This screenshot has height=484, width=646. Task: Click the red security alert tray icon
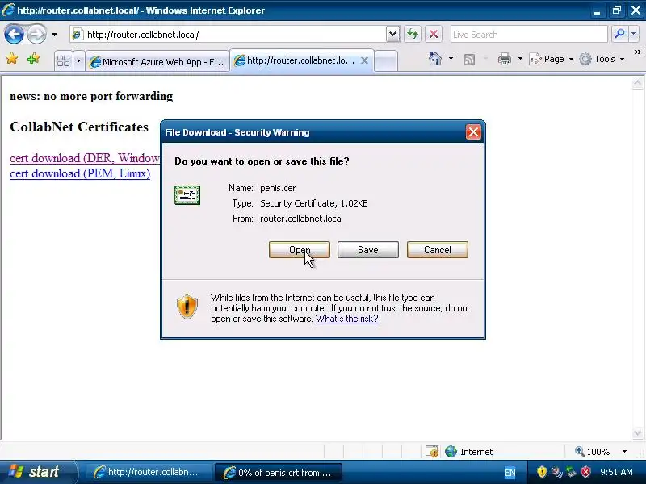click(x=585, y=472)
